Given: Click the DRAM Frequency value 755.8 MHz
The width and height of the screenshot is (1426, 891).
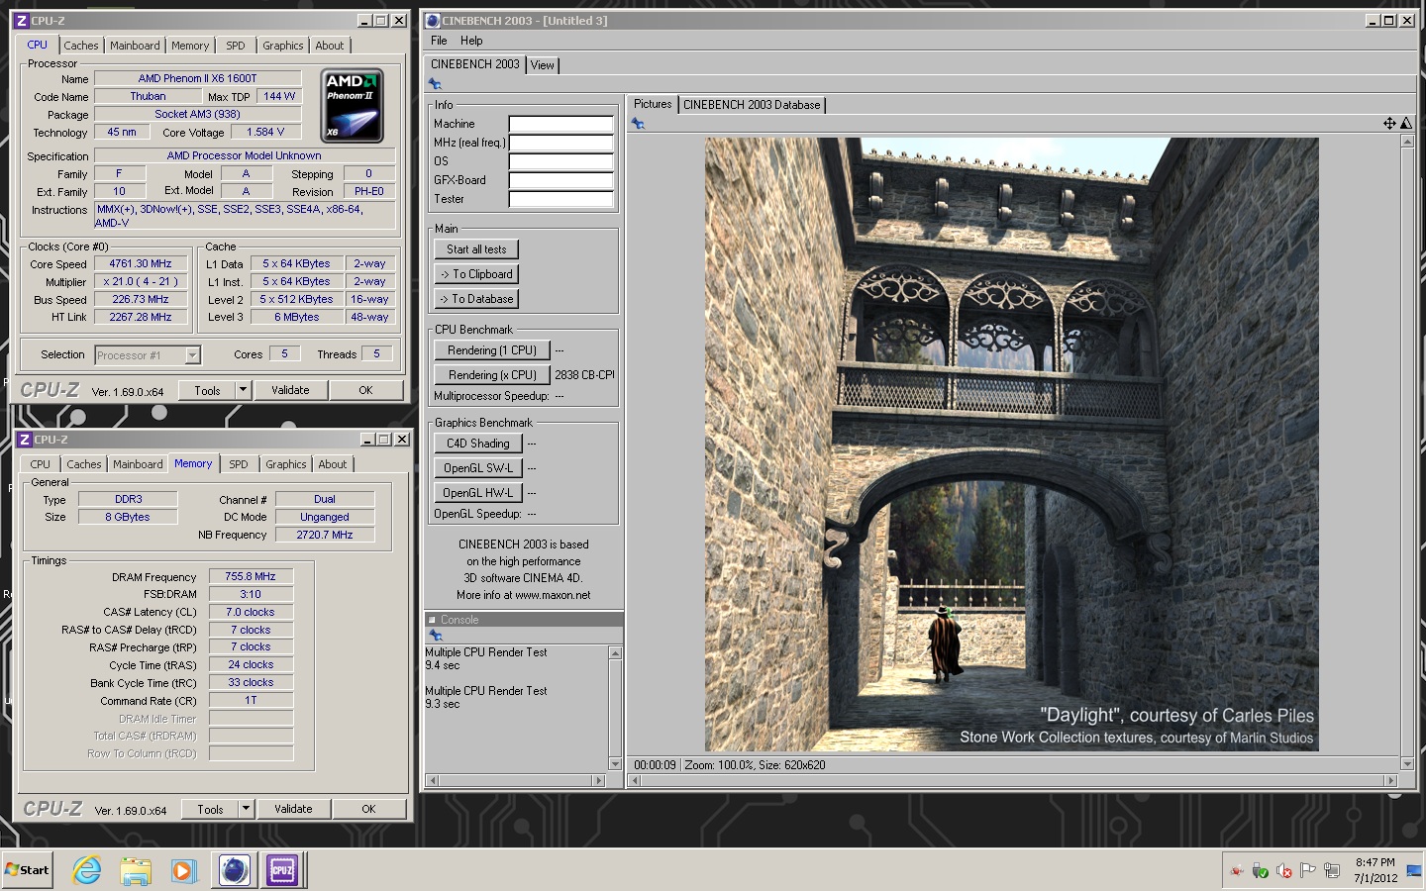Looking at the screenshot, I should point(251,576).
